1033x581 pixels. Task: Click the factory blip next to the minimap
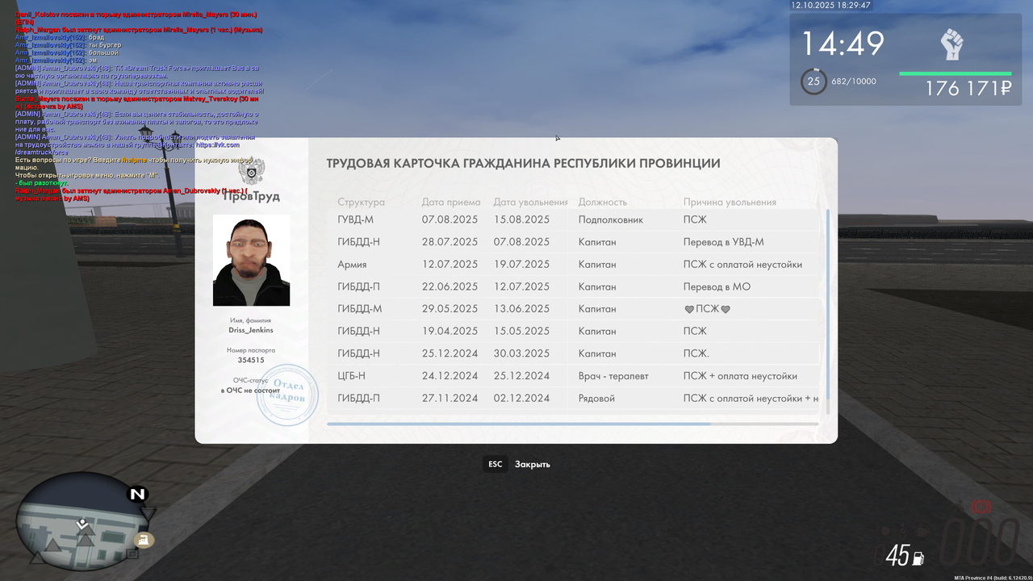[144, 539]
